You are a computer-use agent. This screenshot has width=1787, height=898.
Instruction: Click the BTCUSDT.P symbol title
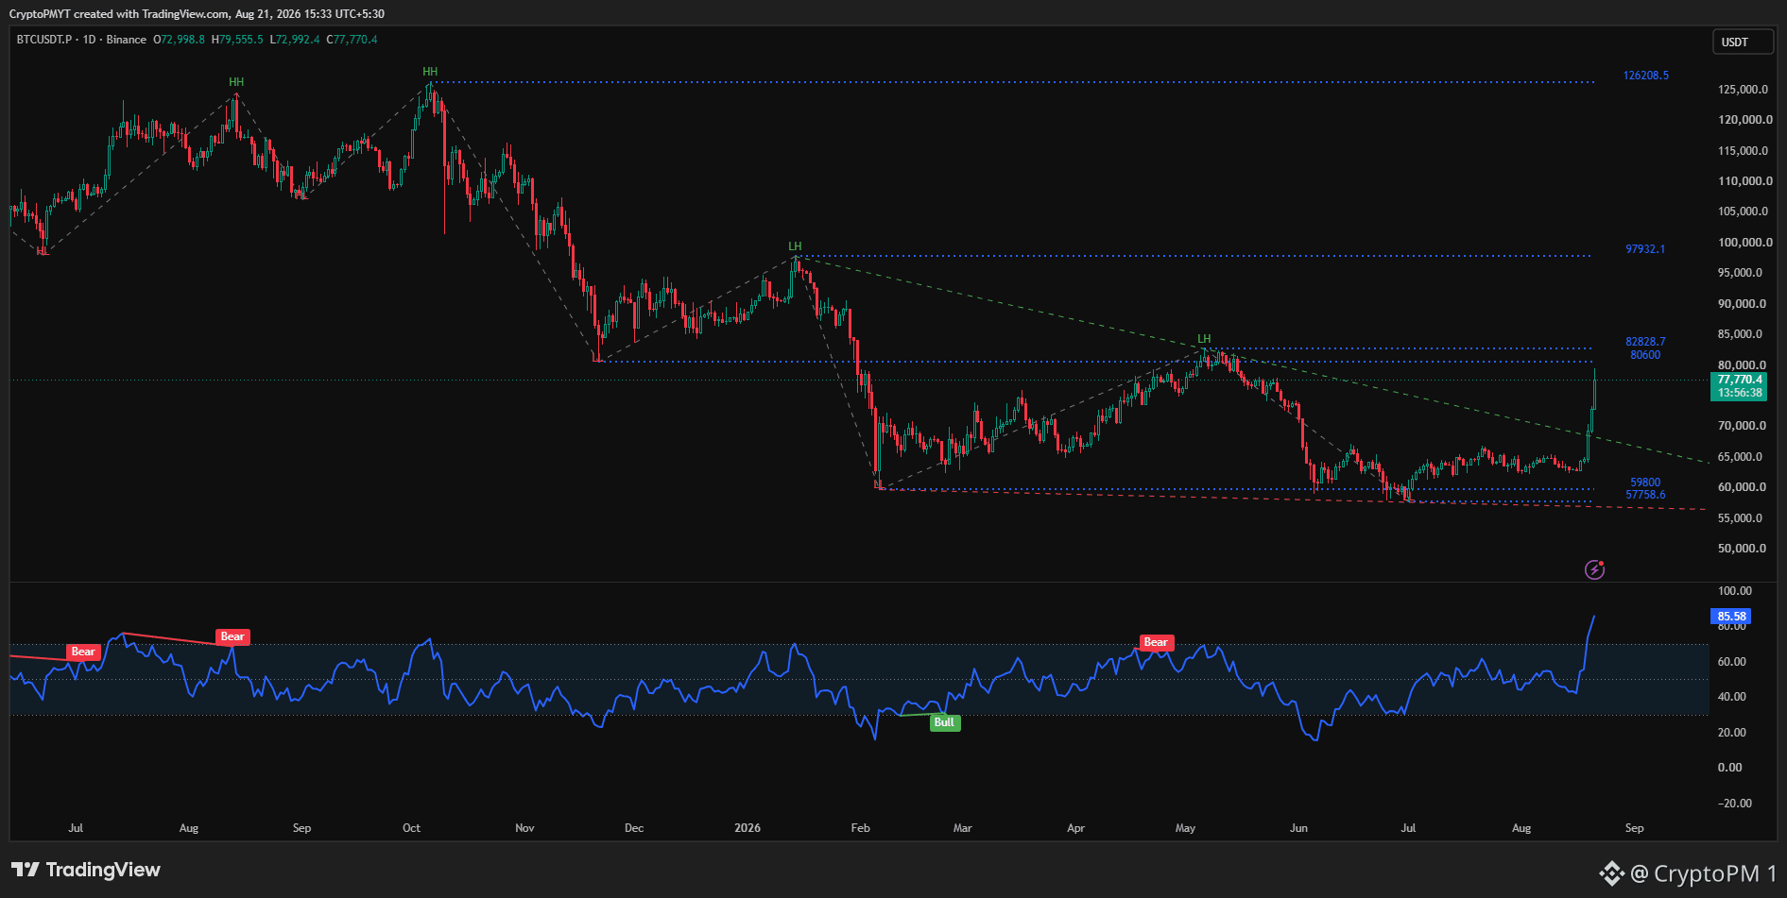click(44, 40)
